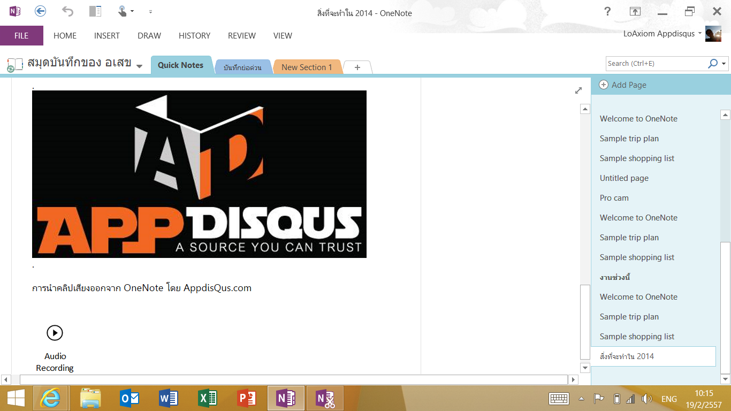
Task: Open OneNote clipping tool taskbar icon
Action: [x=325, y=399]
